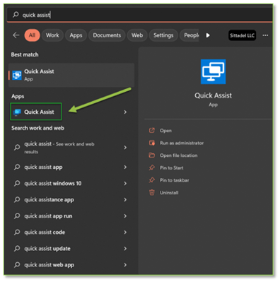This screenshot has height=282, width=280.
Task: Expand chevron for 'quick assist windows 10'
Action: [x=125, y=183]
